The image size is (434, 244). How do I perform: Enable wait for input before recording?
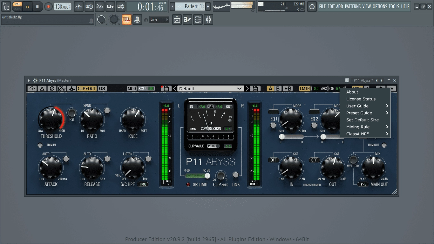(x=89, y=6)
